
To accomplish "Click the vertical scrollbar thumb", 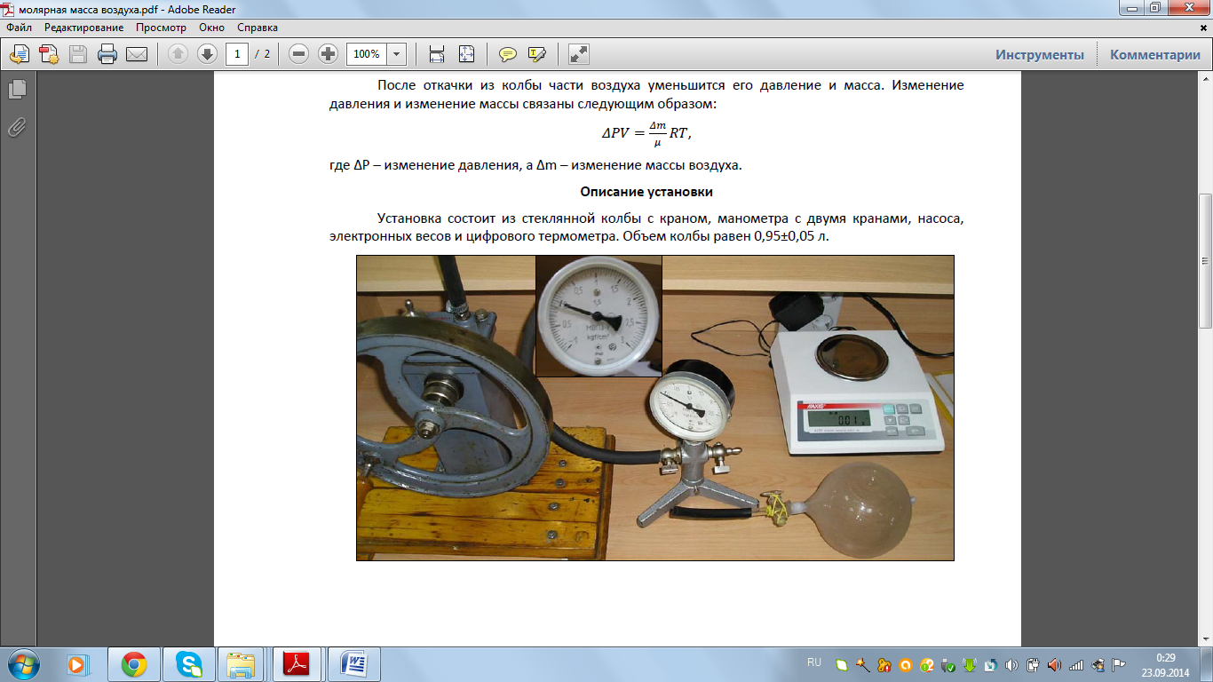I will pos(1206,259).
